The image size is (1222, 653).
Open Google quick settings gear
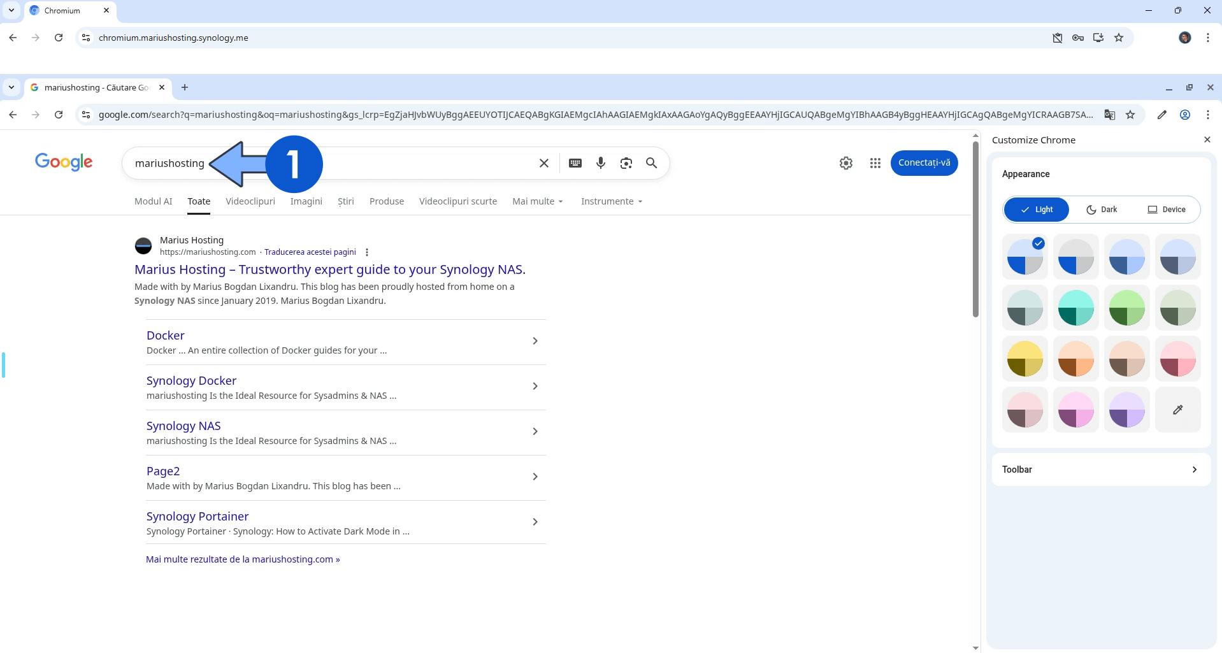(x=845, y=163)
